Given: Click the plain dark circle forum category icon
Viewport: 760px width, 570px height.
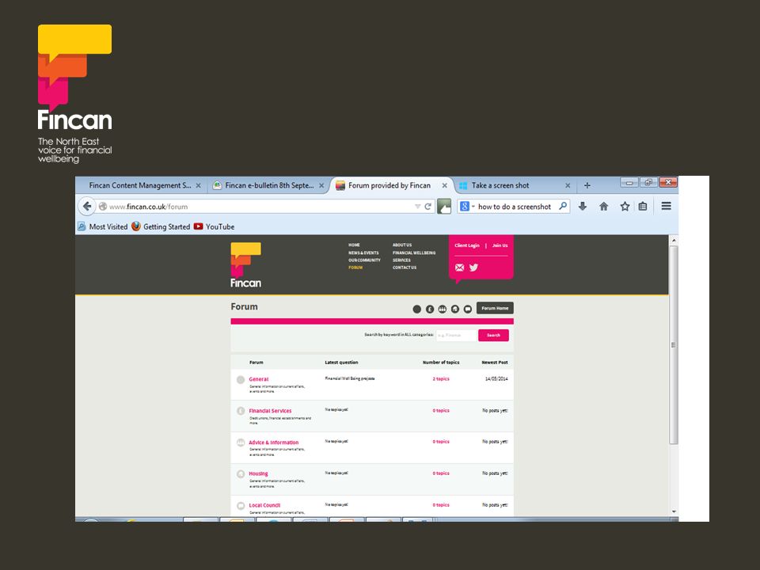Looking at the screenshot, I should click(x=417, y=309).
